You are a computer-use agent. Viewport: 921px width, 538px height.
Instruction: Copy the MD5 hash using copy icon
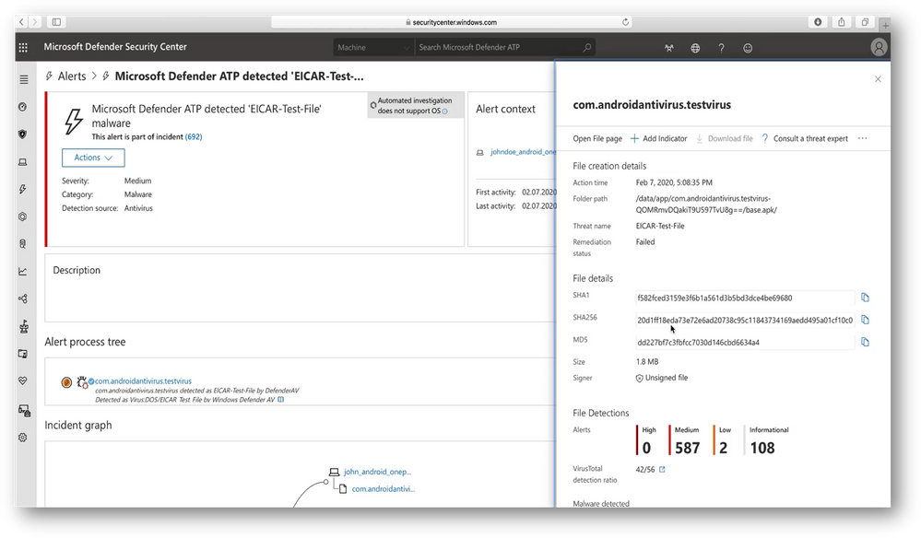tap(865, 341)
